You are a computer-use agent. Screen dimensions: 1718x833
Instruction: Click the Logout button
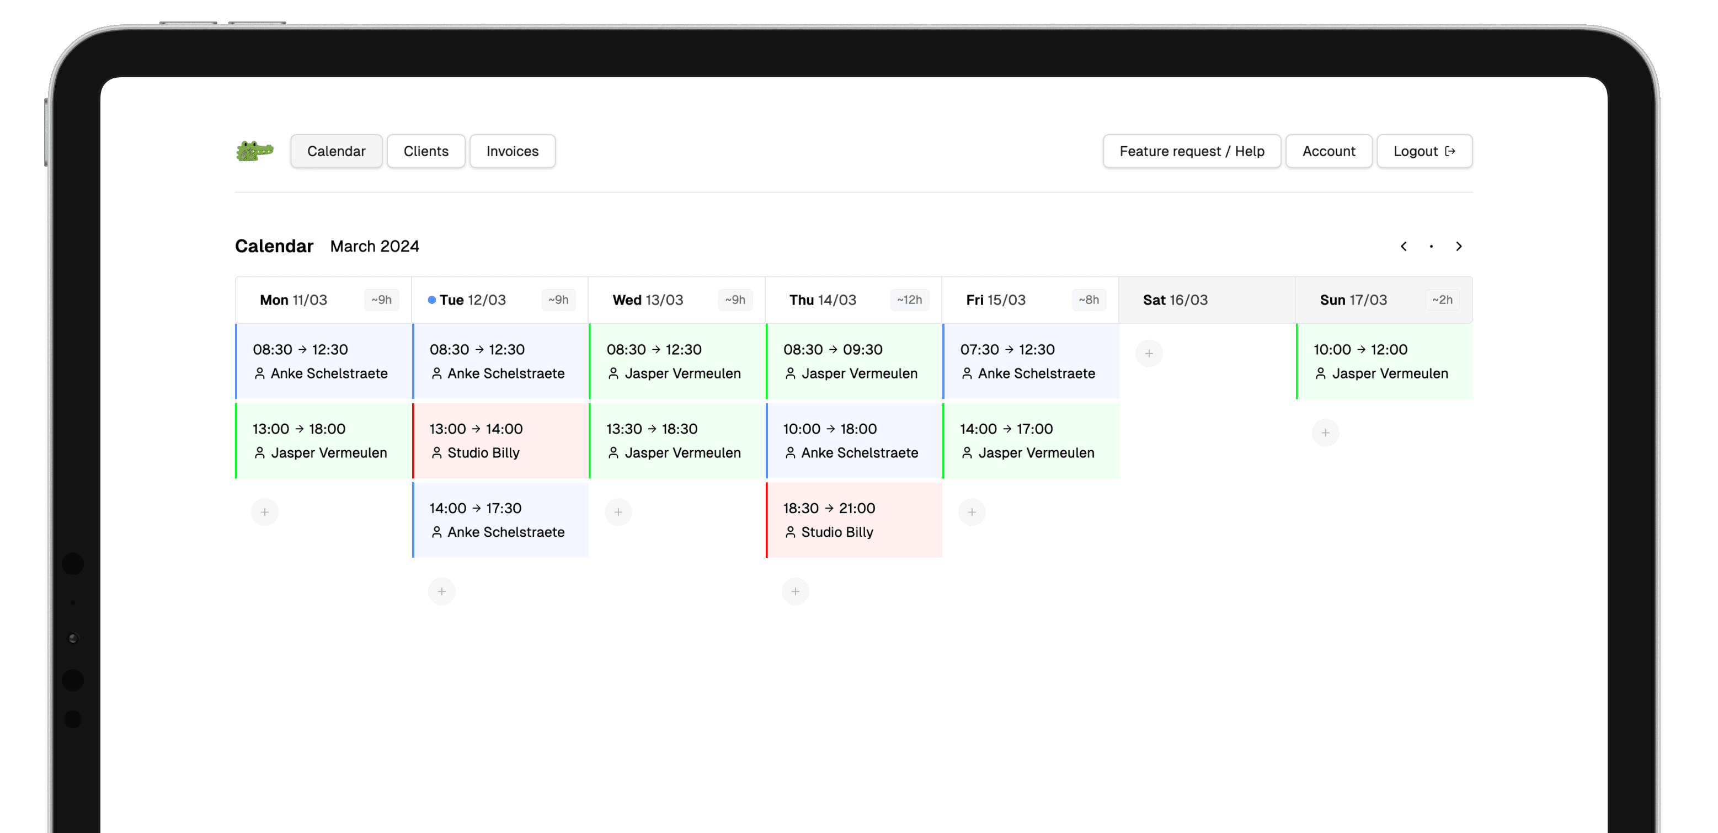point(1424,151)
